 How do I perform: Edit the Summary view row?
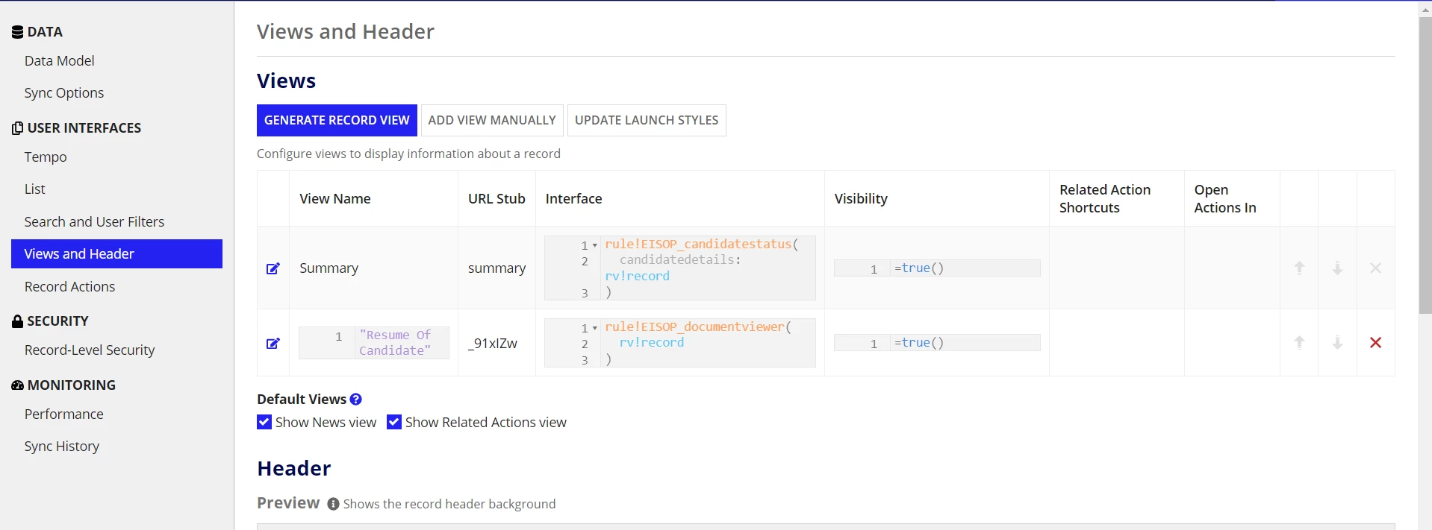(x=273, y=268)
